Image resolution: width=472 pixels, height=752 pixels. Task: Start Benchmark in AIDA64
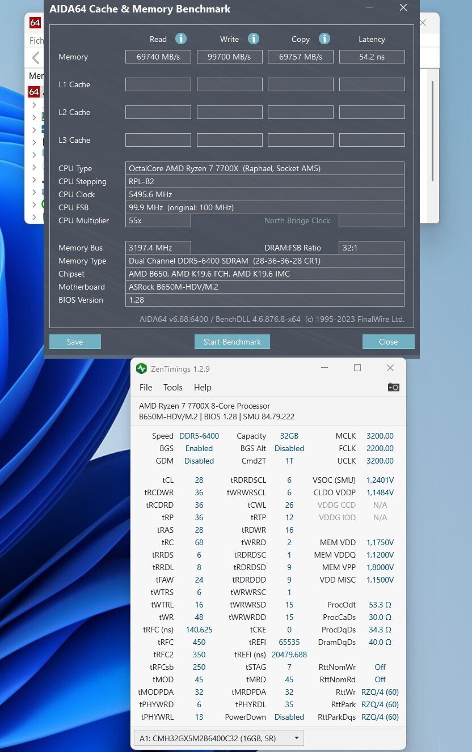[232, 342]
